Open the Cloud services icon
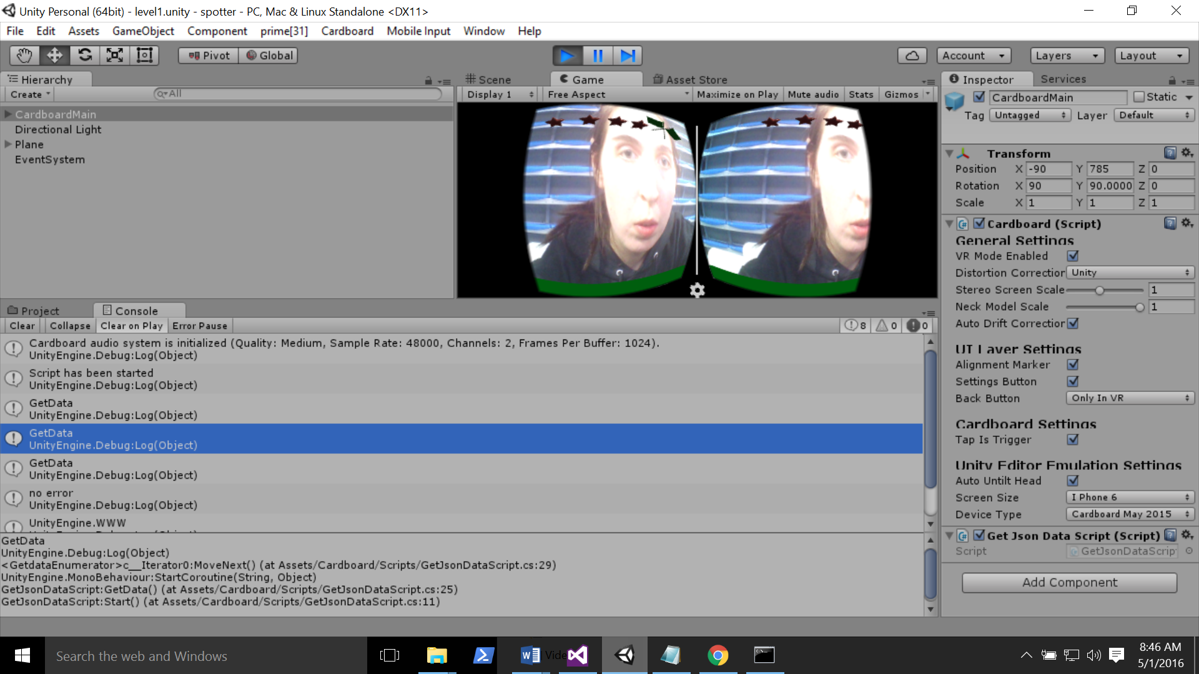Image resolution: width=1199 pixels, height=674 pixels. click(x=912, y=56)
